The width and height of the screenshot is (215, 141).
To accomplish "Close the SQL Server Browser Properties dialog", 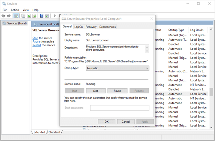I will (x=152, y=19).
